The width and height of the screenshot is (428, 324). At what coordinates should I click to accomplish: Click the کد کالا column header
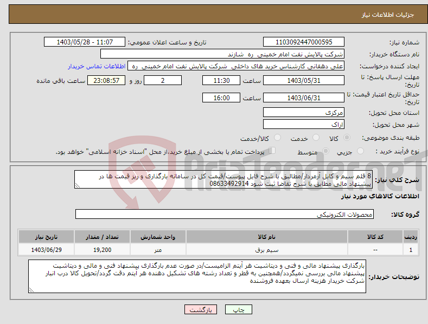coord(375,237)
